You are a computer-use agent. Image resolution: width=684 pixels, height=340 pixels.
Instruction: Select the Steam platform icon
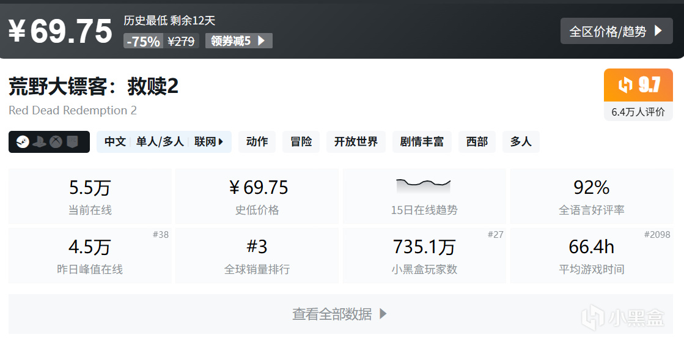pyautogui.click(x=23, y=142)
